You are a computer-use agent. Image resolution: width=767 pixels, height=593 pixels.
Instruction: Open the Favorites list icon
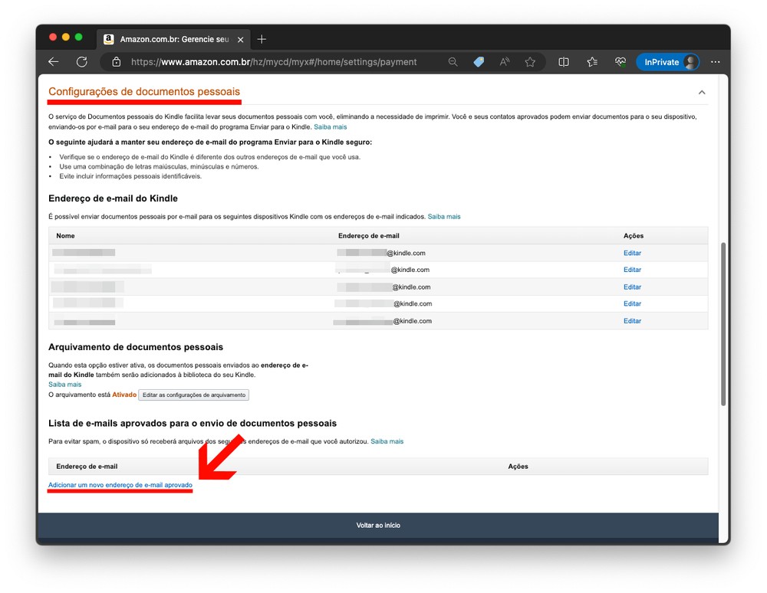pos(591,62)
